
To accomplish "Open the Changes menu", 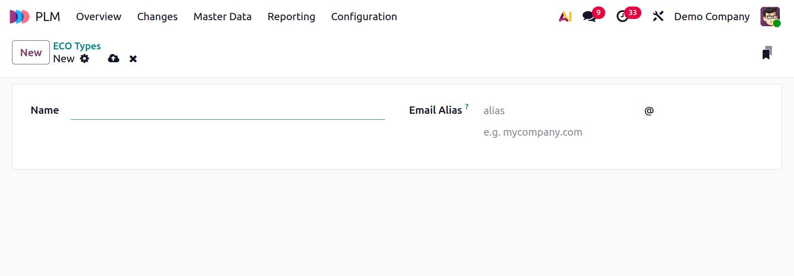I will pos(157,17).
